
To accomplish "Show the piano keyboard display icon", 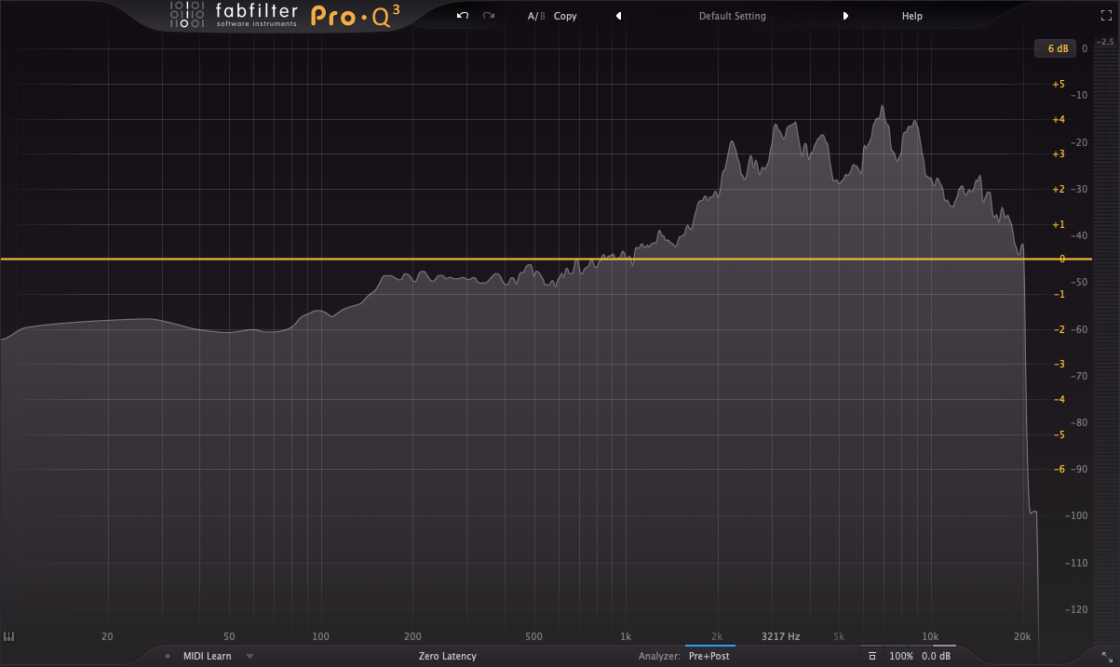I will (x=10, y=637).
